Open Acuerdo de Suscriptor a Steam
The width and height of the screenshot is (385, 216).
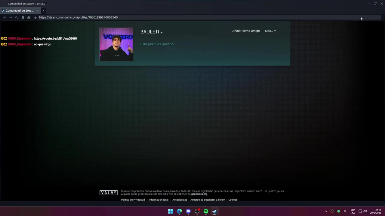[208, 200]
